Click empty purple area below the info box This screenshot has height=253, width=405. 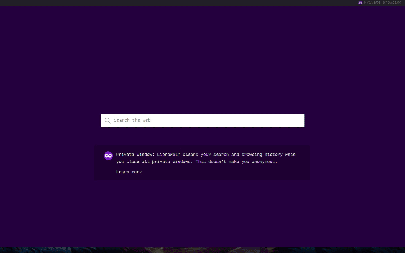tap(202, 214)
